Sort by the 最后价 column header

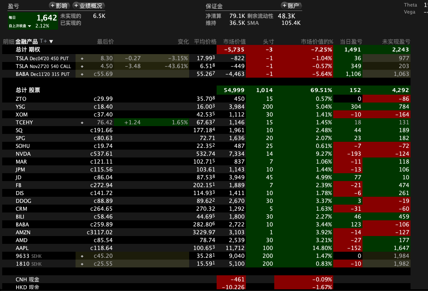pyautogui.click(x=105, y=41)
